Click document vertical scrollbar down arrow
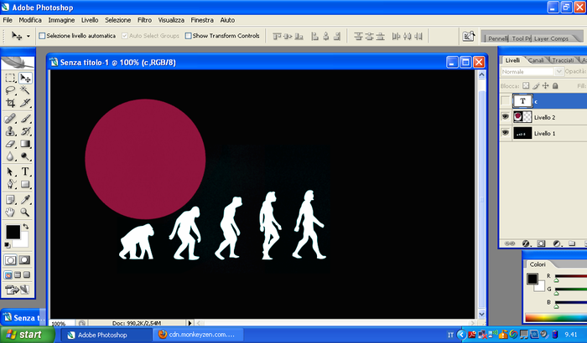This screenshot has height=343, width=587. pos(481,315)
